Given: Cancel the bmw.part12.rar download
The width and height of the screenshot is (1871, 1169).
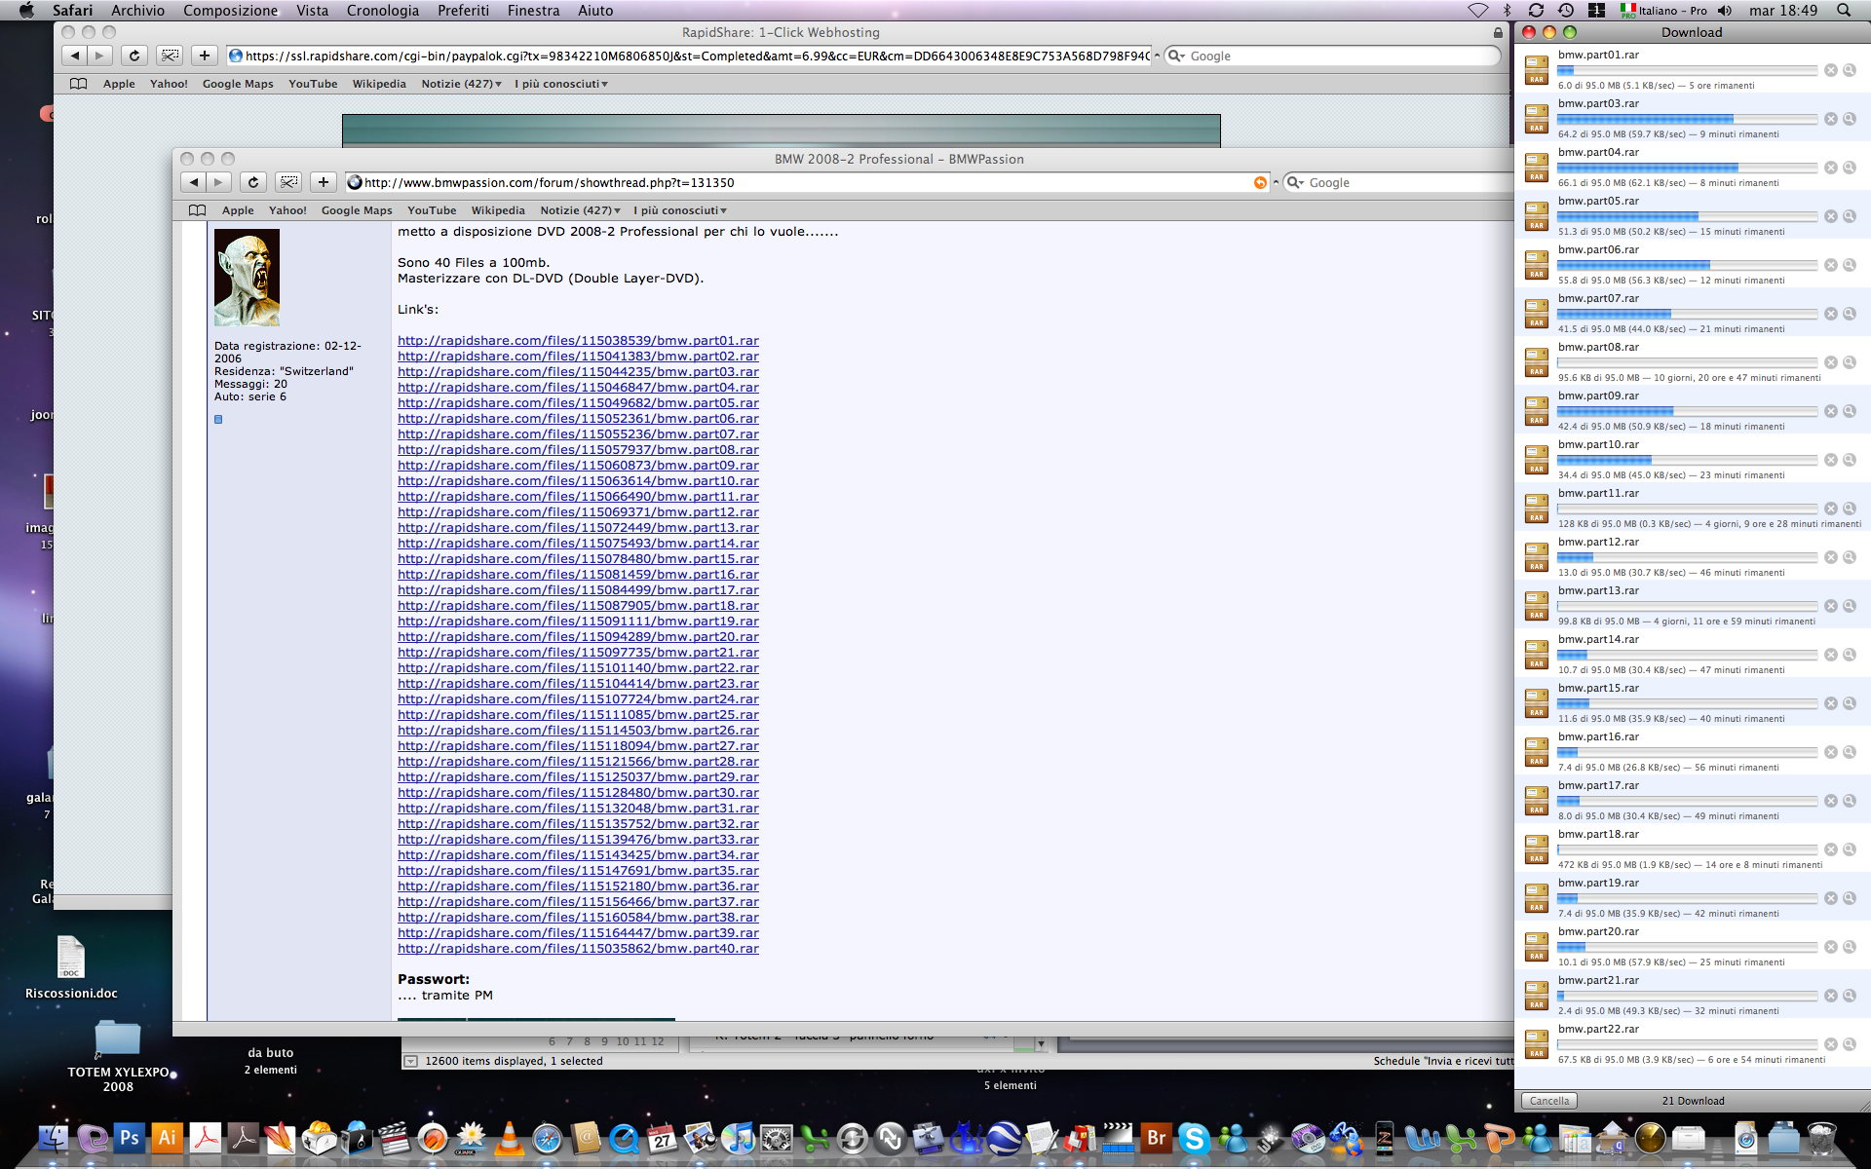Looking at the screenshot, I should click(1830, 557).
